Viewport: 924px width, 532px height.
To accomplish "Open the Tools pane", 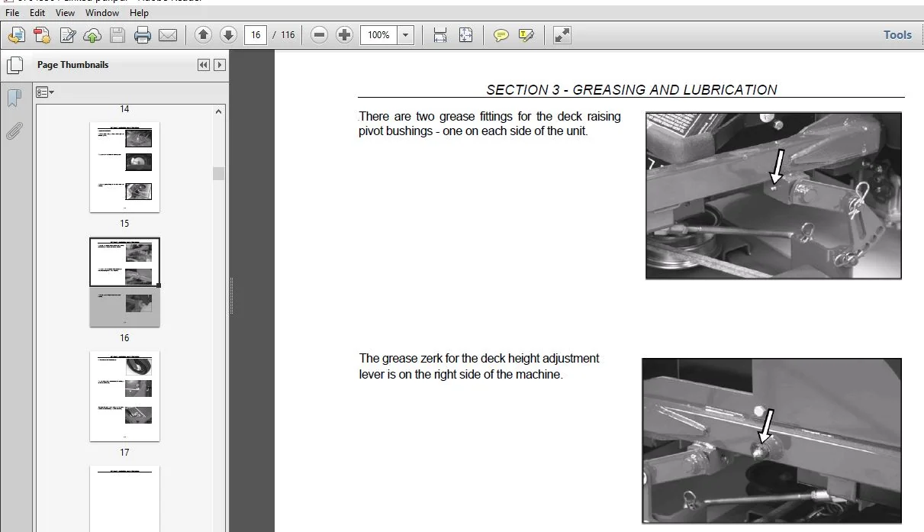I will (x=897, y=35).
